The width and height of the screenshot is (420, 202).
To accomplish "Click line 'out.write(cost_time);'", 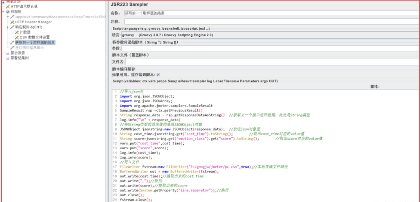I will [162, 176].
